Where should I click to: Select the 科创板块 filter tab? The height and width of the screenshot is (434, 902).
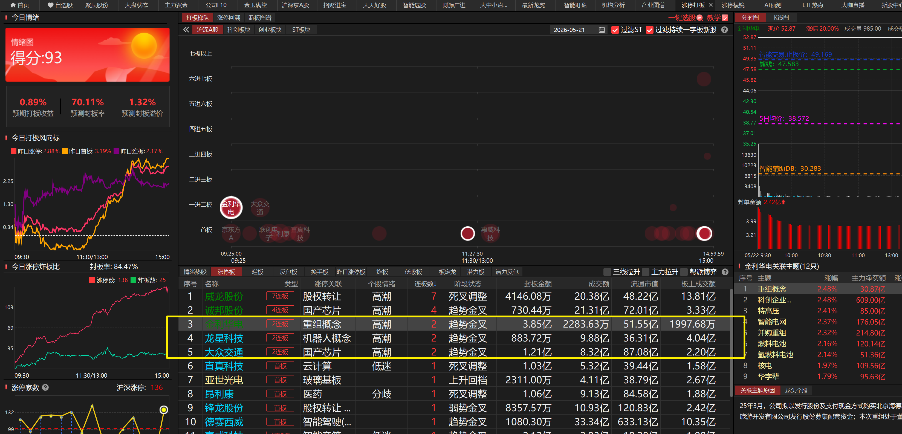(239, 30)
